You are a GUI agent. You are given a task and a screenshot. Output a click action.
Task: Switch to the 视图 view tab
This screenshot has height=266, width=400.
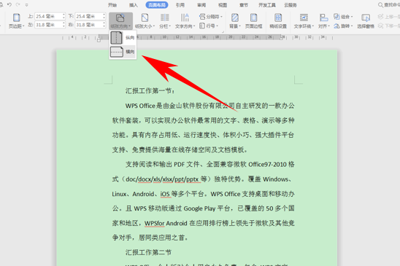click(223, 5)
